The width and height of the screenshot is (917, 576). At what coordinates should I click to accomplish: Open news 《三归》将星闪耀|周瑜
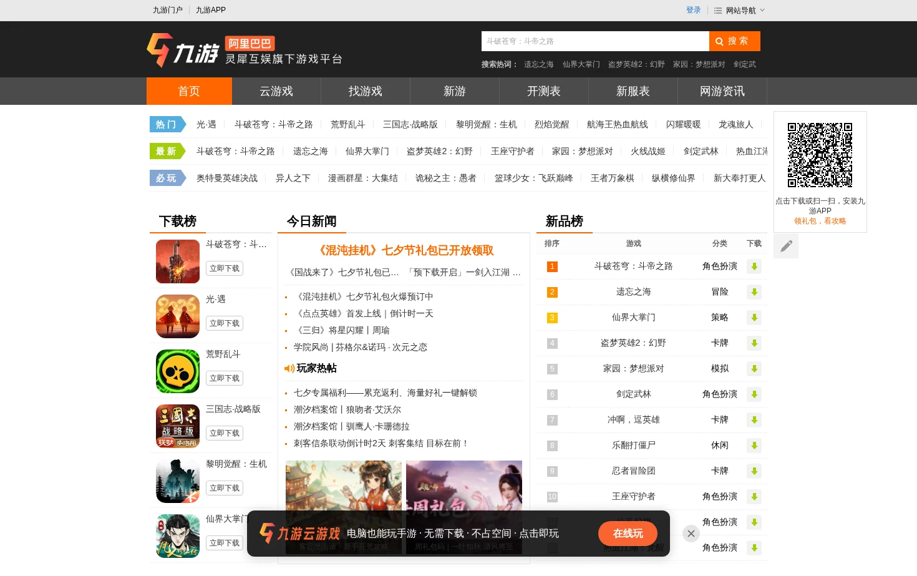click(341, 330)
